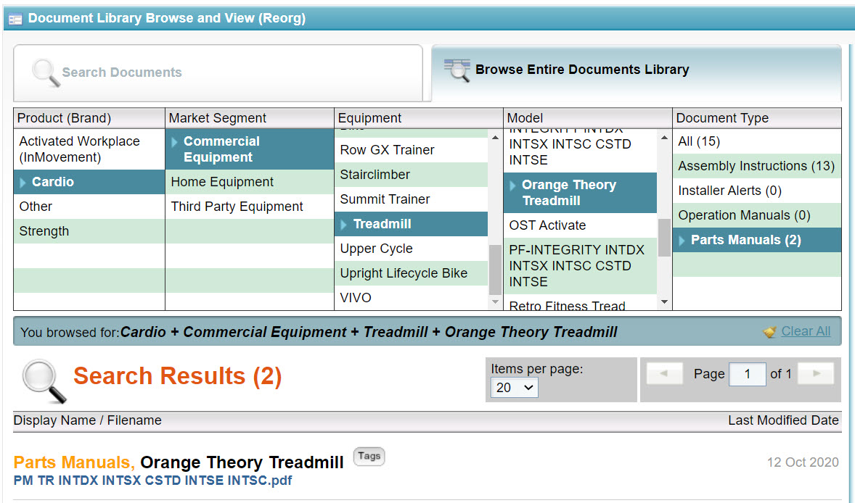
Task: Open the Tags button on the result
Action: pyautogui.click(x=369, y=456)
